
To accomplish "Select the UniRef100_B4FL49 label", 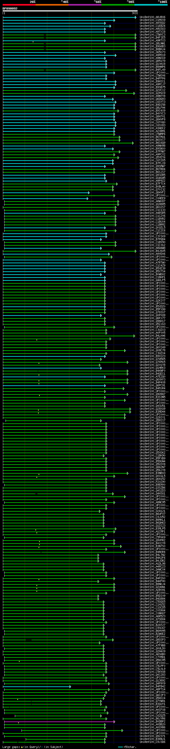I will pos(152,70).
